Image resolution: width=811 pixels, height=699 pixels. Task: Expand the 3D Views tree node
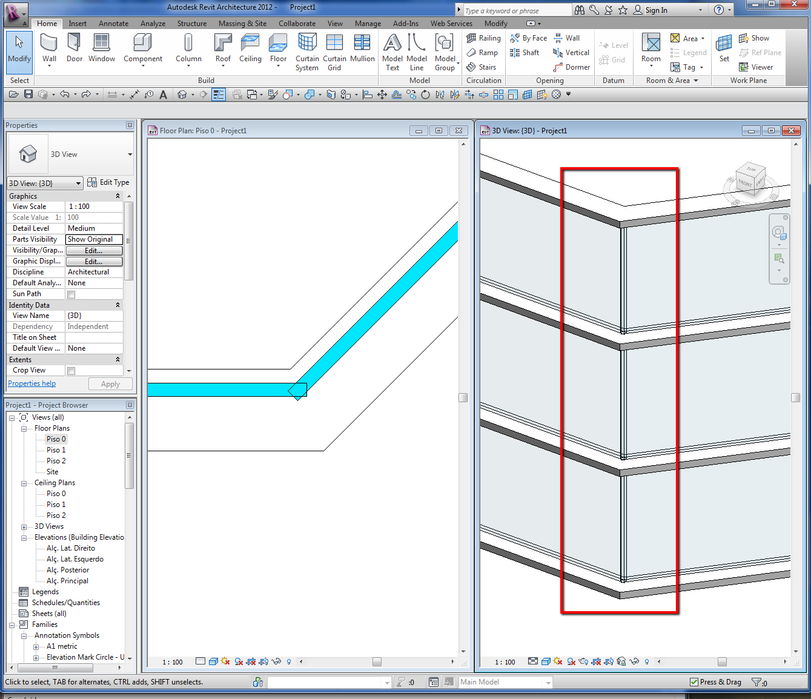24,527
